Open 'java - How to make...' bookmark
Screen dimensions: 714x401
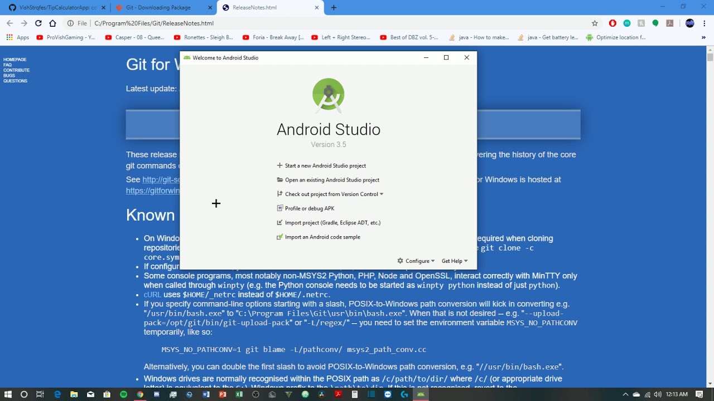click(479, 37)
